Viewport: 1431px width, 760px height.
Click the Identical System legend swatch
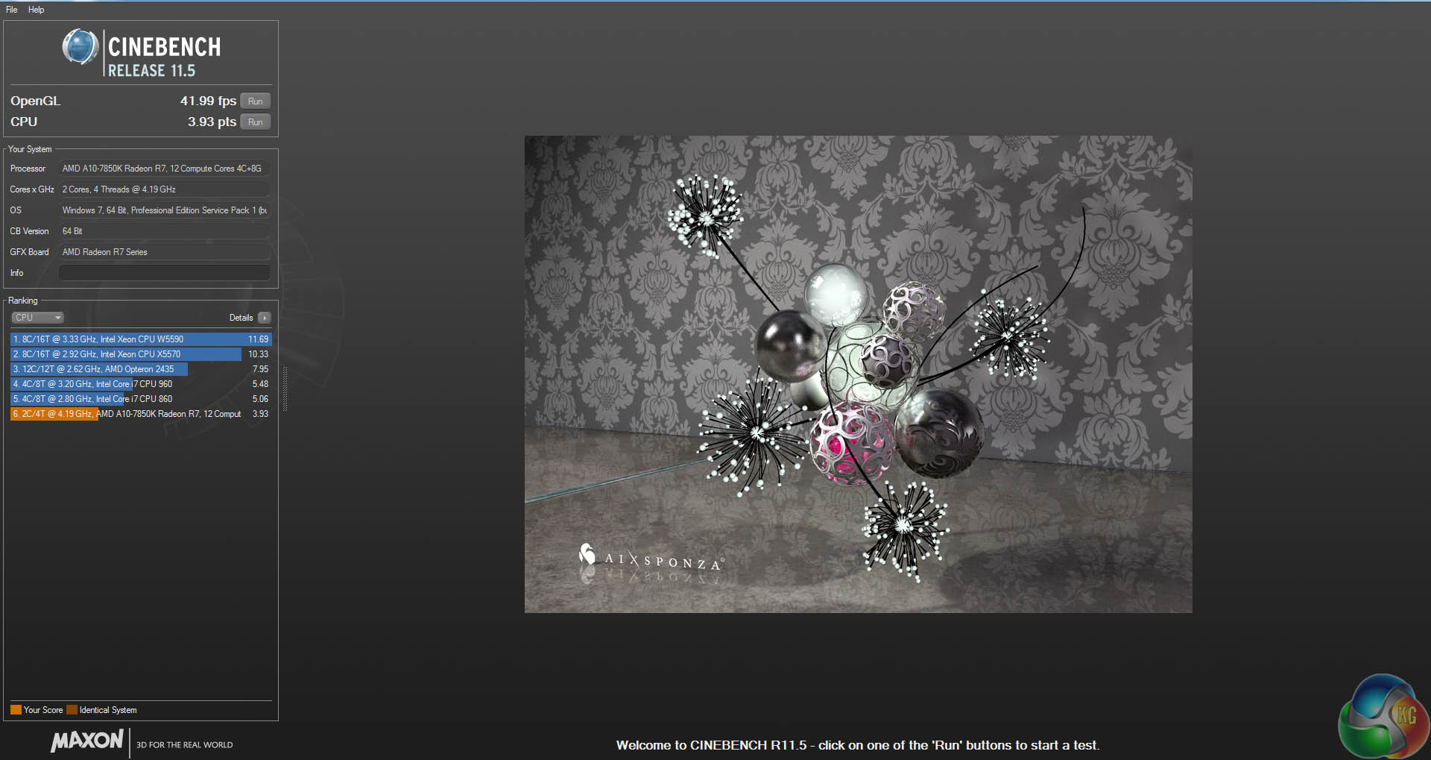tap(72, 710)
